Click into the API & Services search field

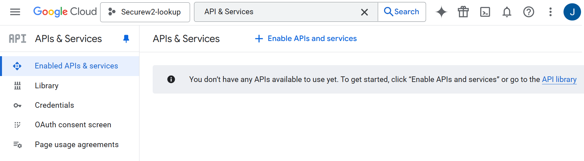coord(278,12)
